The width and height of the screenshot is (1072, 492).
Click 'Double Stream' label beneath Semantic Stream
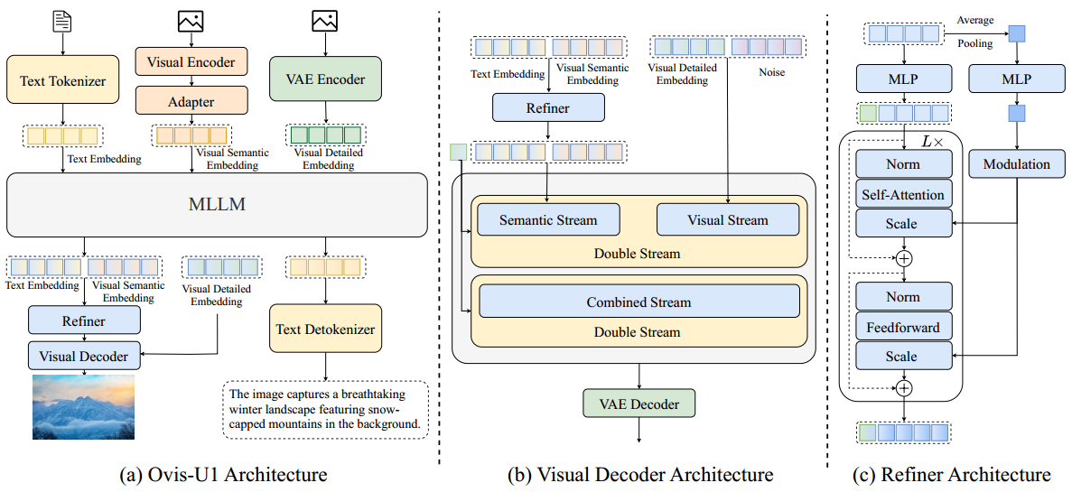coord(639,254)
